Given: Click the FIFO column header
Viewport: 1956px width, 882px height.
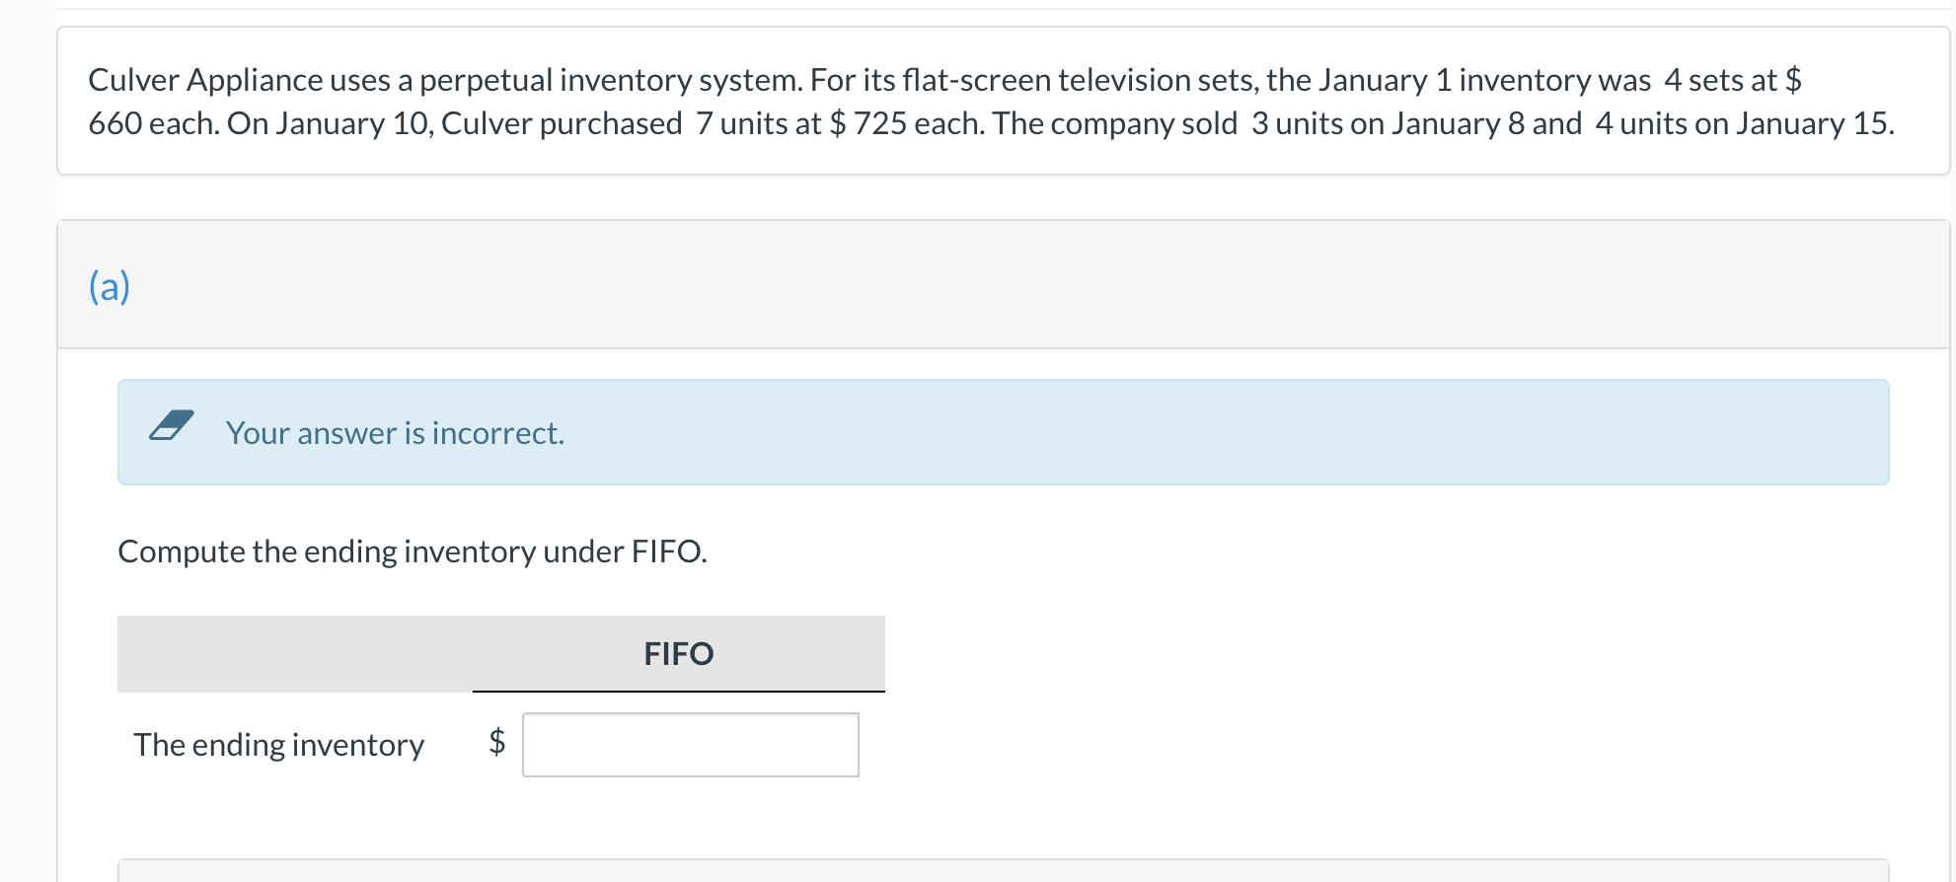Looking at the screenshot, I should point(678,654).
